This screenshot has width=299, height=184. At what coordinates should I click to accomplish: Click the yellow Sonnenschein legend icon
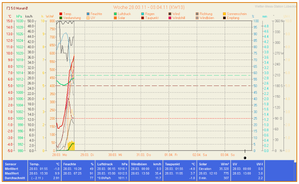tap(224, 14)
